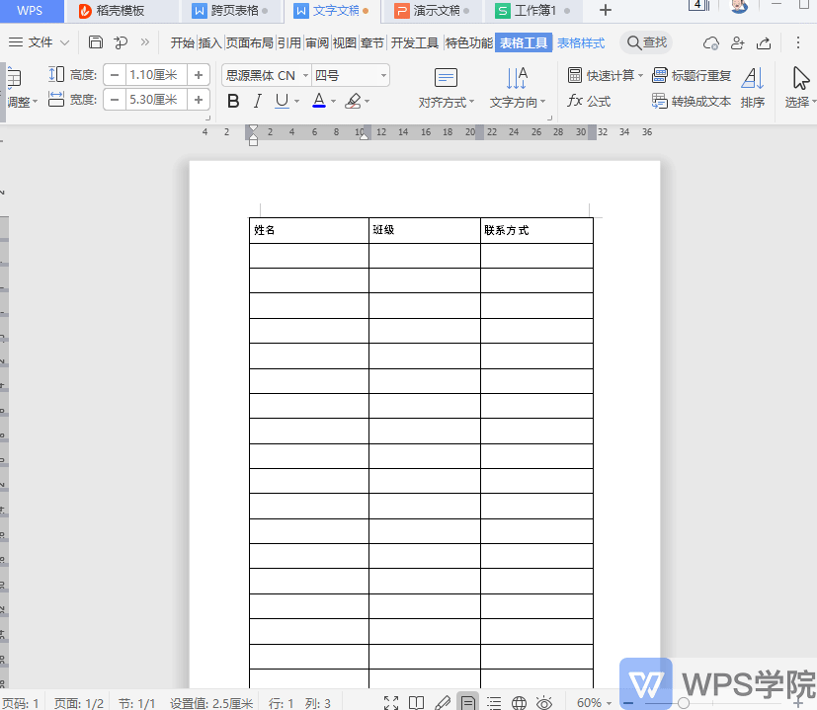Switch to the 开始 ribbon tab
Viewport: 817px width, 710px height.
point(183,42)
